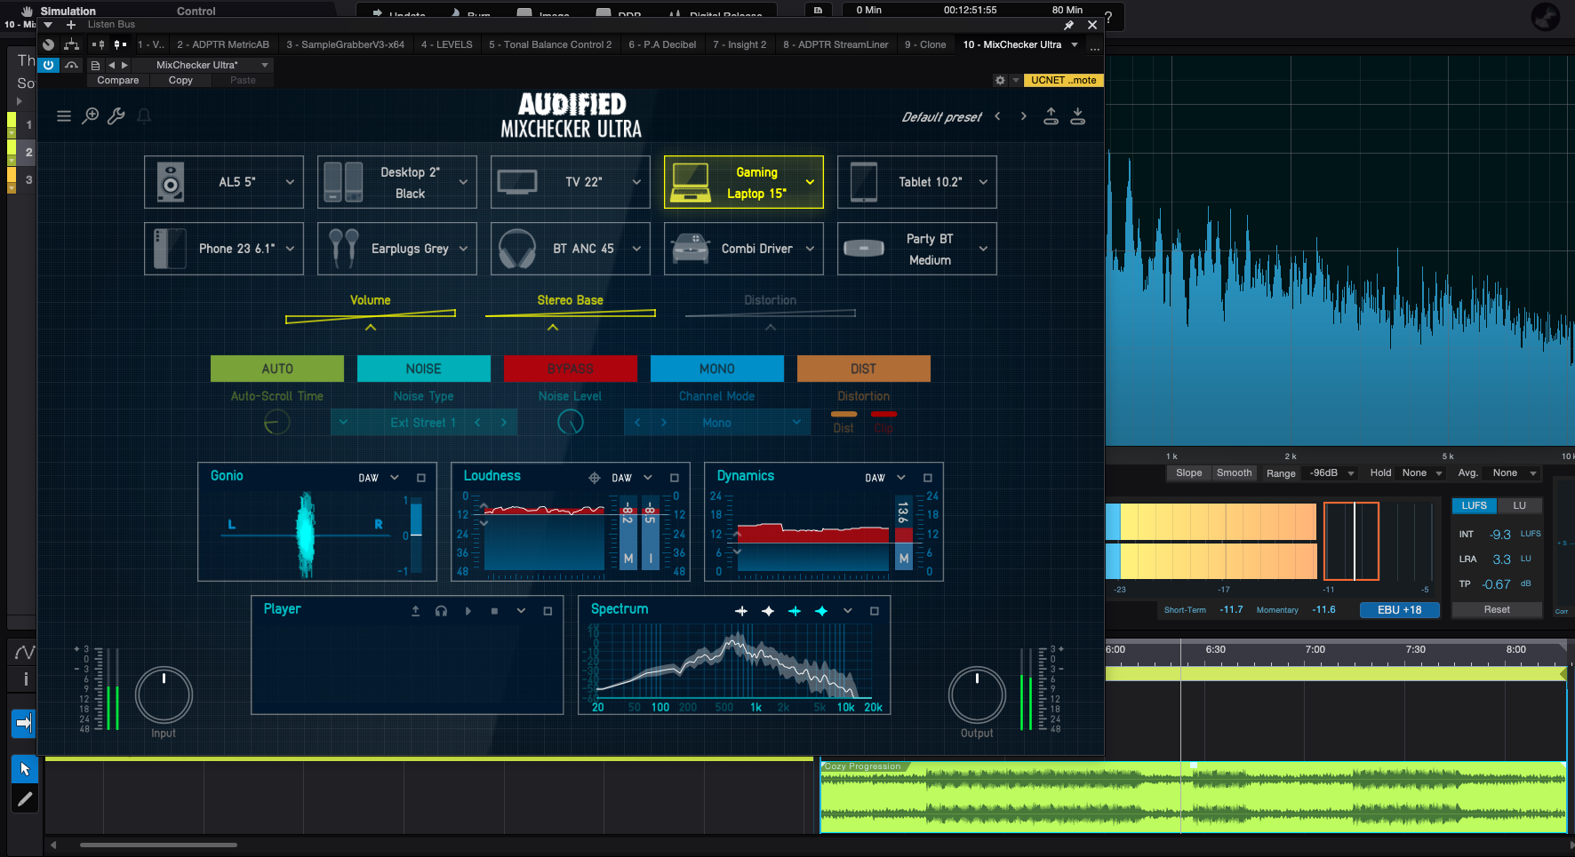Switch to 5 - Tonal Balance Control 2 tab
This screenshot has width=1575, height=857.
point(550,44)
